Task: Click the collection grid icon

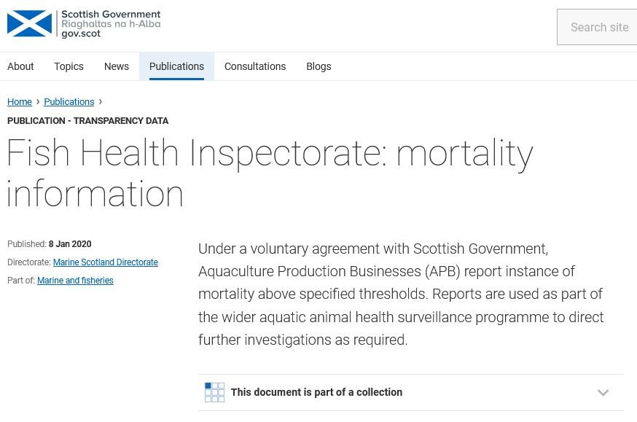Action: point(214,391)
